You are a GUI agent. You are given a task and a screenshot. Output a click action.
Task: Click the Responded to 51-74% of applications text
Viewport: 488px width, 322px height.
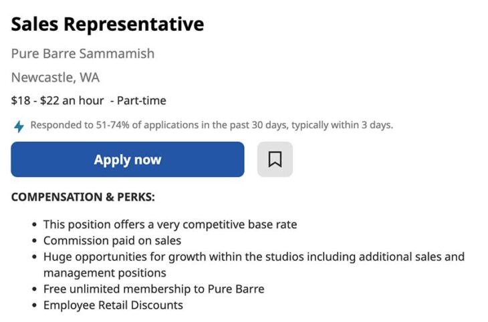pyautogui.click(x=211, y=125)
